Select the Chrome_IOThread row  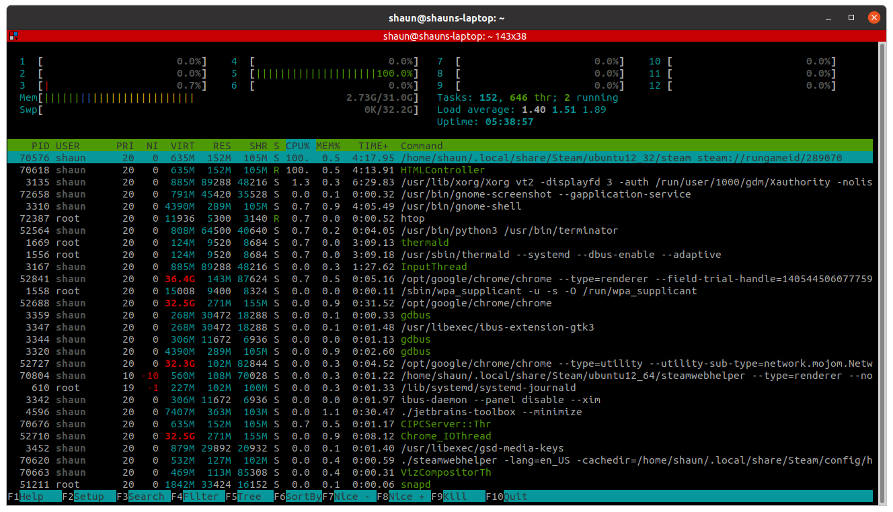click(440, 436)
